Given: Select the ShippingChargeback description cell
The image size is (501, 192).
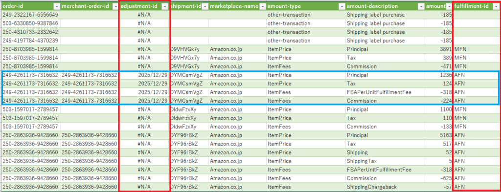Looking at the screenshot, I should coord(385,187).
